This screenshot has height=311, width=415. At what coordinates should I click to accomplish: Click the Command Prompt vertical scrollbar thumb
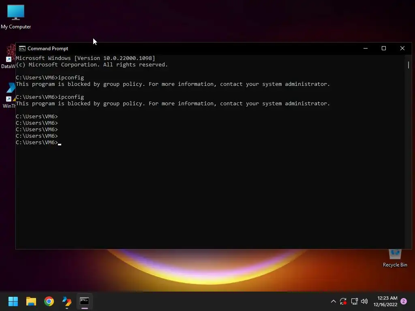point(409,65)
